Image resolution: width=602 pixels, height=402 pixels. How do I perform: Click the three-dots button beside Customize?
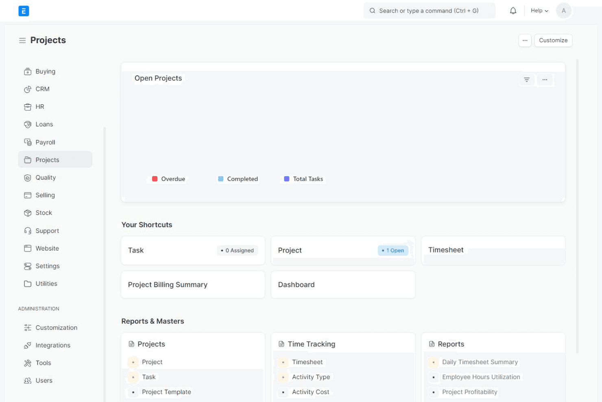point(525,40)
